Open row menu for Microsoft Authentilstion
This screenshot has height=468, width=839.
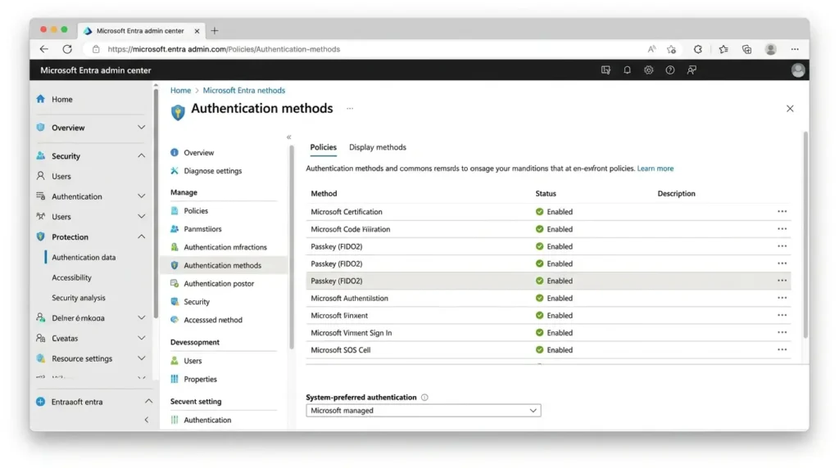[782, 298]
